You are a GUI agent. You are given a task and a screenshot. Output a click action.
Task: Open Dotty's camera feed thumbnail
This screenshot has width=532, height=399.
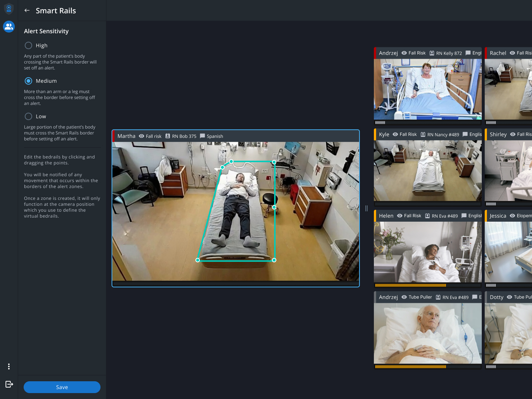[x=508, y=333]
